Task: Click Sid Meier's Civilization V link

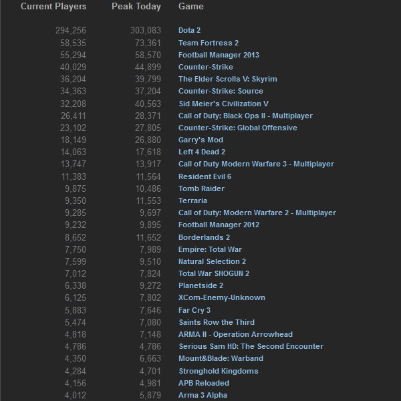Action: (223, 104)
